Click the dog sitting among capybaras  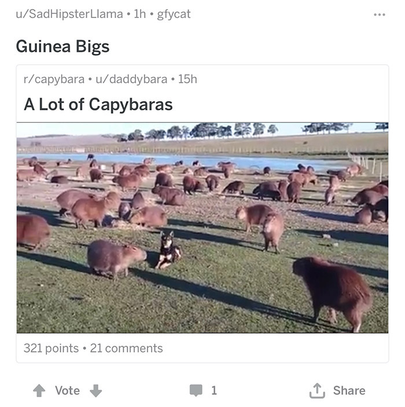168,250
